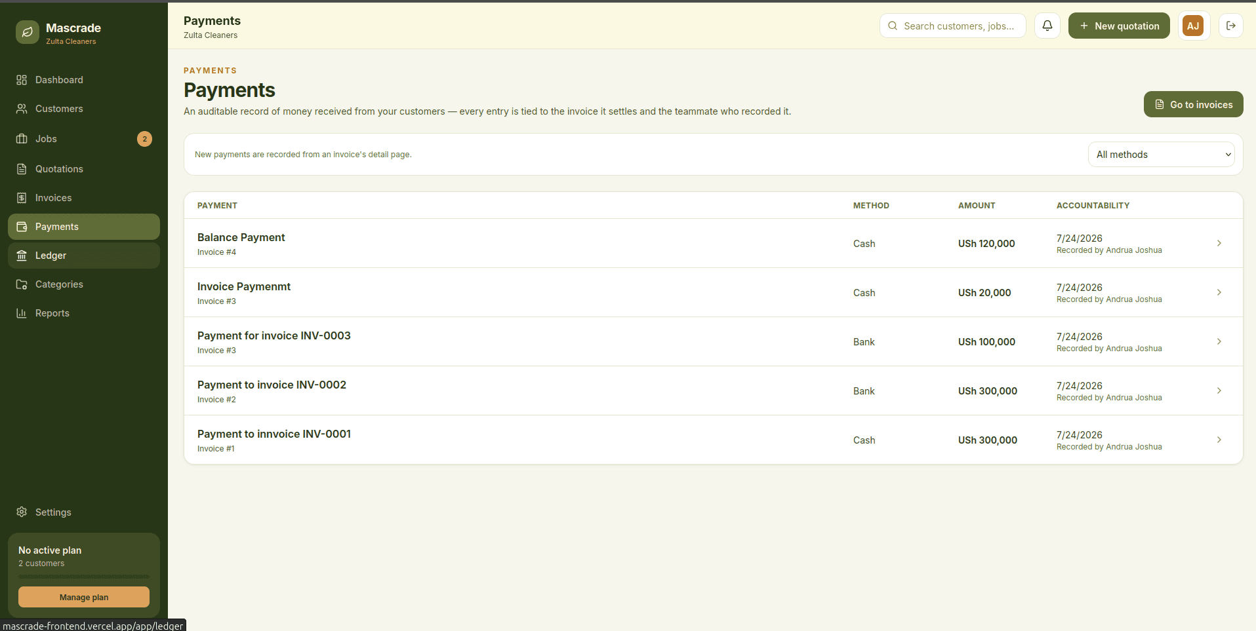Viewport: 1256px width, 631px height.
Task: Click the Invoice #4 label
Action: [x=216, y=252]
